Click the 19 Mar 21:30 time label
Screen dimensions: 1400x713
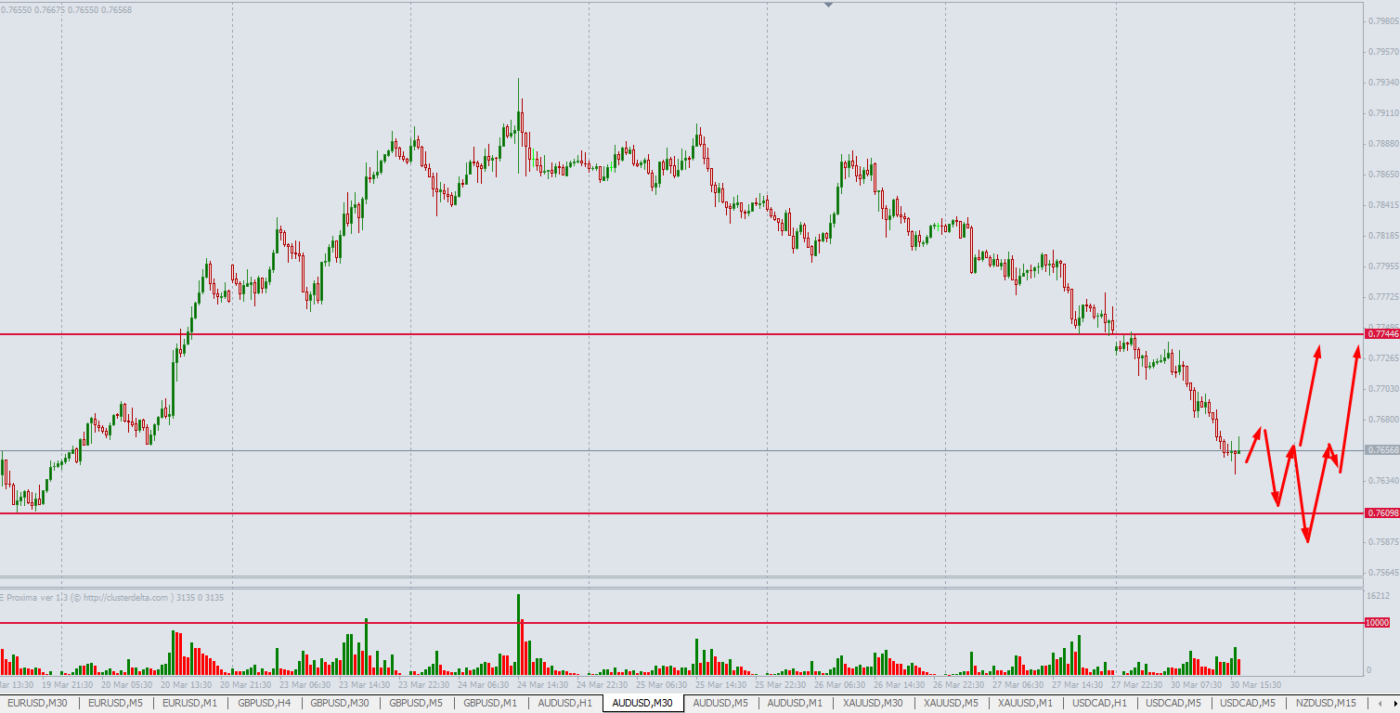pos(66,685)
